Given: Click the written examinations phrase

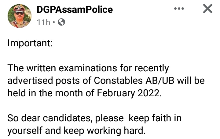Looking at the screenshot, I should pyautogui.click(x=72, y=68).
